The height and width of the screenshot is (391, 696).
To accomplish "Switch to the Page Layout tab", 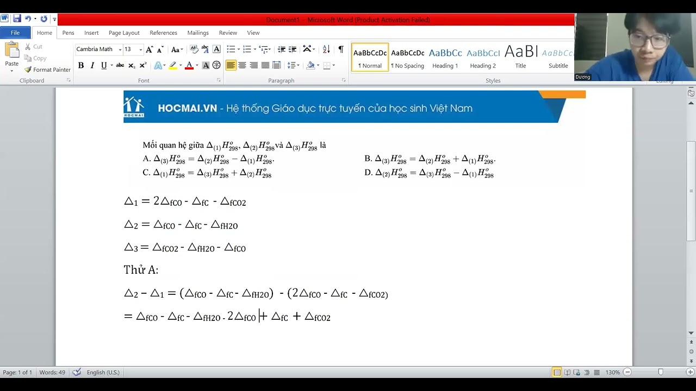I will [x=124, y=33].
